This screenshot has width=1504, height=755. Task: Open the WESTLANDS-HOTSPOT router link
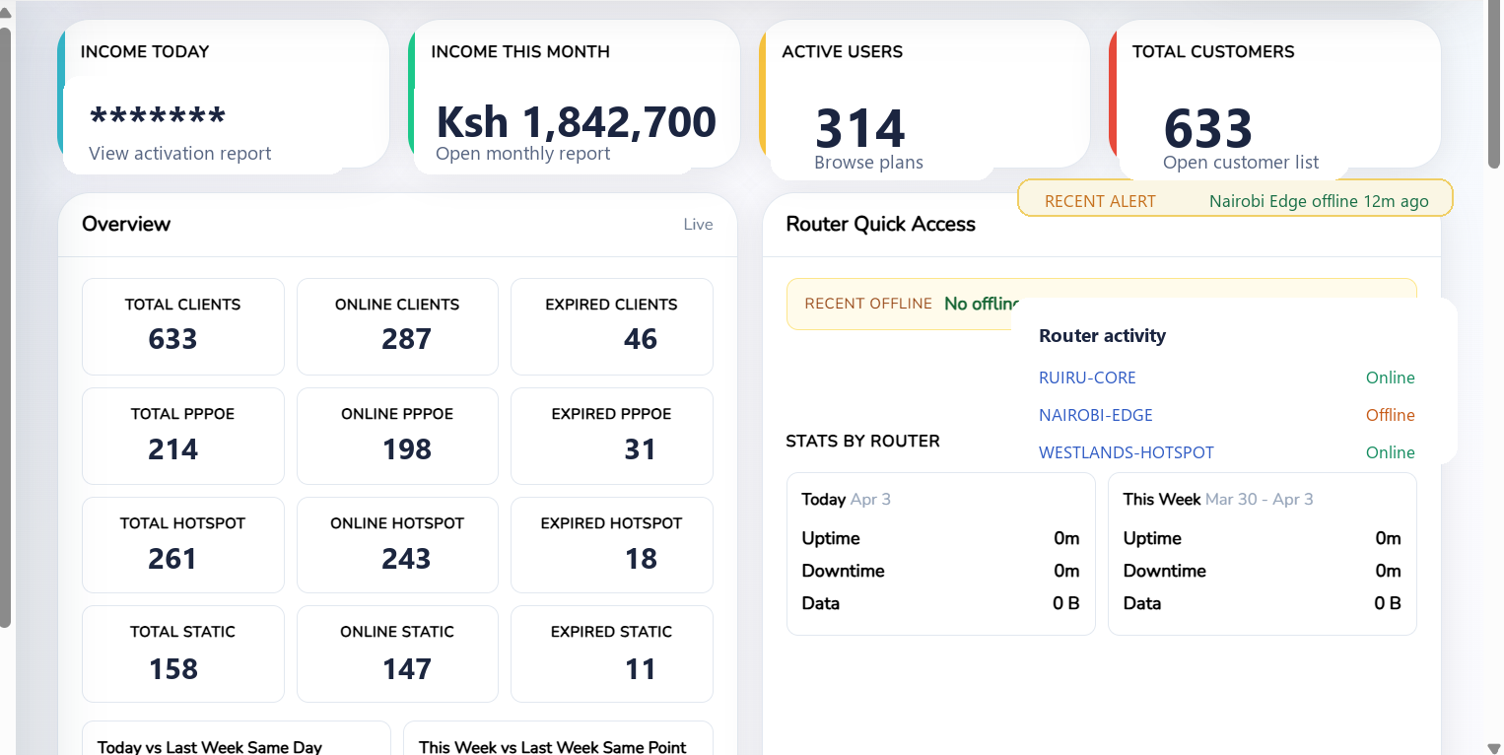1127,452
